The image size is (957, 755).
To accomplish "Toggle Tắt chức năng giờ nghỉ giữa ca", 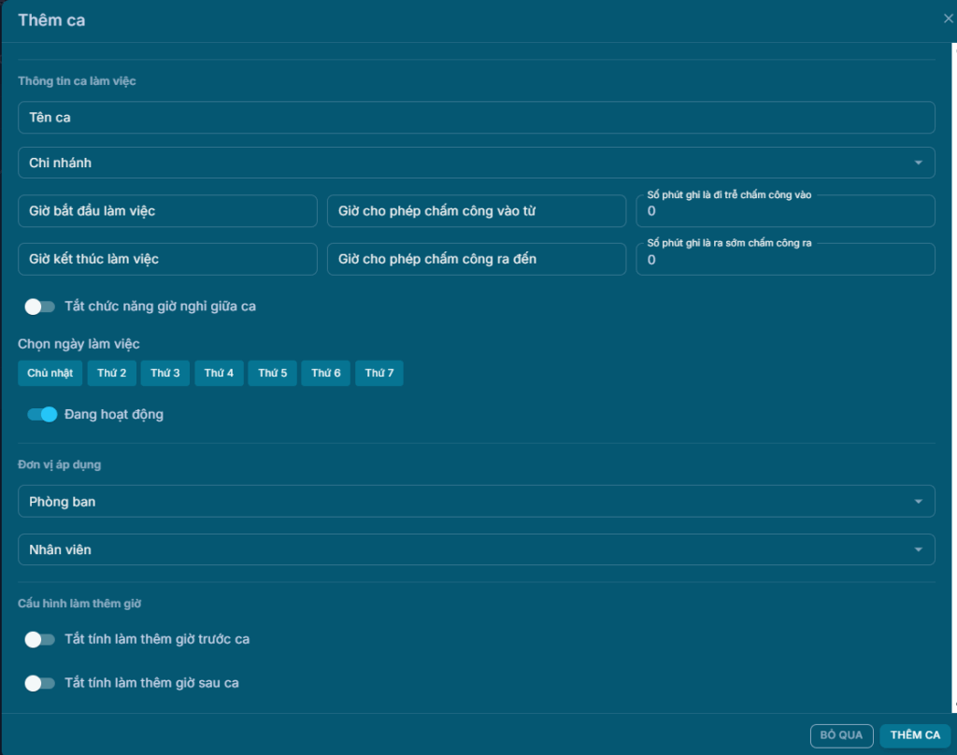I will pos(41,306).
